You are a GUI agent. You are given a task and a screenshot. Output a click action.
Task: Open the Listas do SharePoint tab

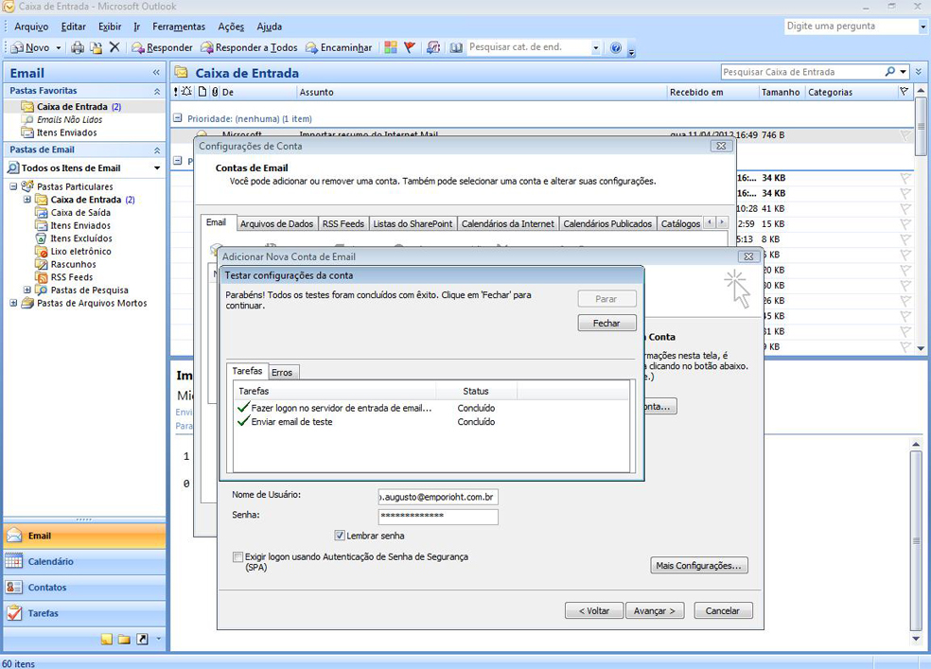tap(413, 224)
